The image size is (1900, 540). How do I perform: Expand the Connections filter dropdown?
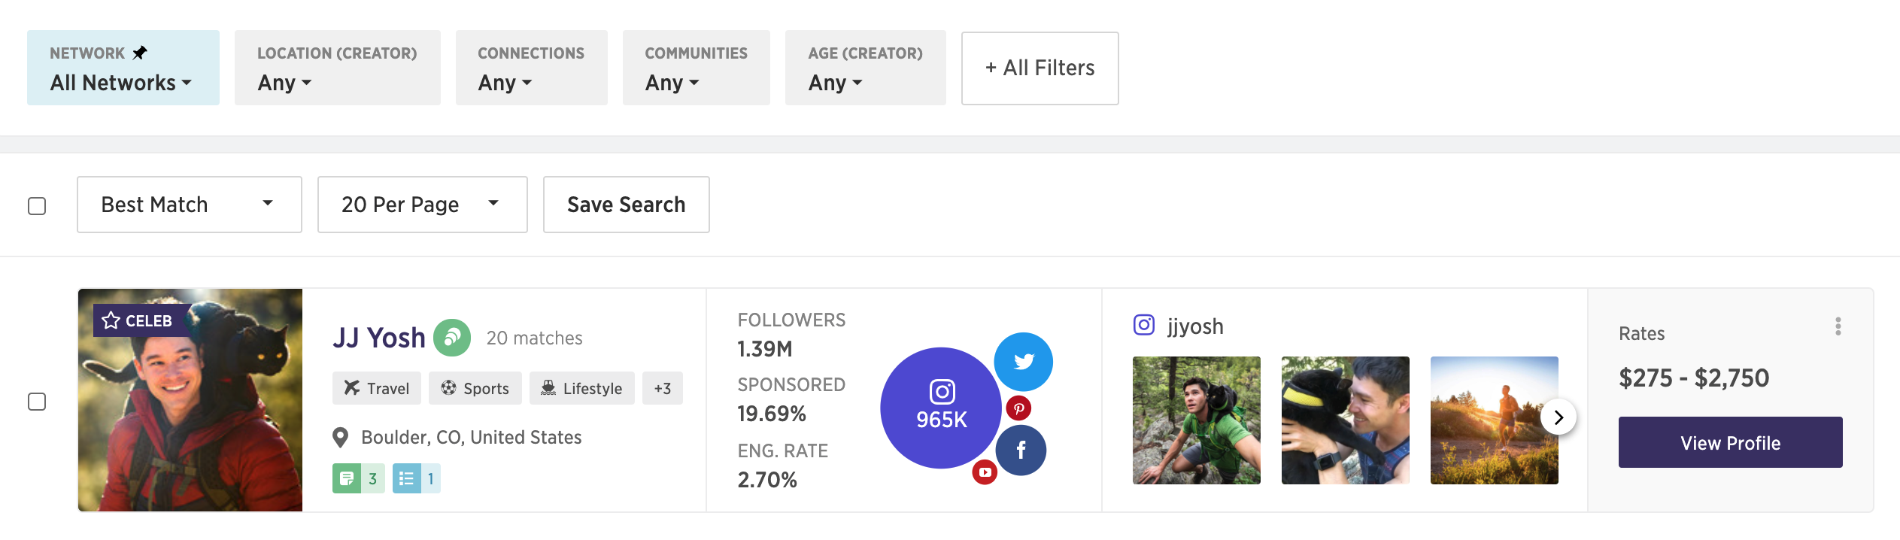[531, 68]
